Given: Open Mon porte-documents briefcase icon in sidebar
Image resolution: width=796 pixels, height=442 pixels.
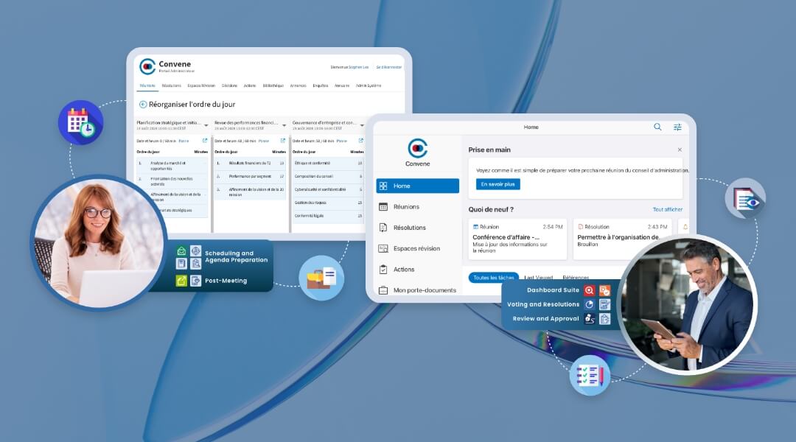Looking at the screenshot, I should coord(383,290).
